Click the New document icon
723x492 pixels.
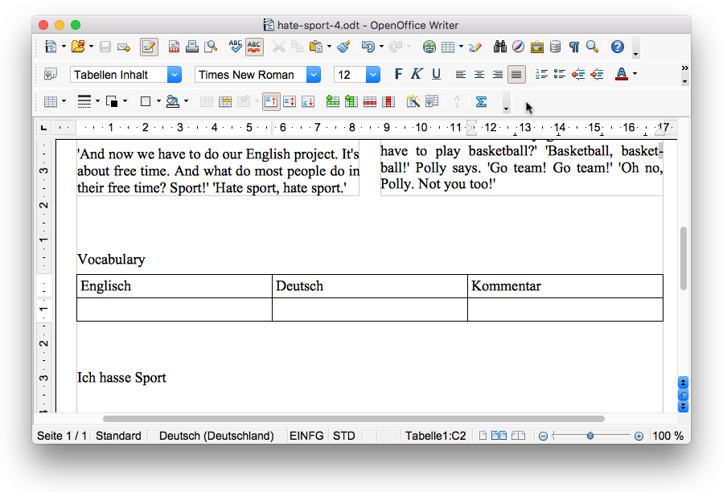[x=50, y=47]
